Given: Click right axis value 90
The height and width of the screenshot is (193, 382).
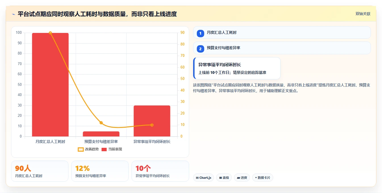Looking at the screenshot, I should point(182,33).
